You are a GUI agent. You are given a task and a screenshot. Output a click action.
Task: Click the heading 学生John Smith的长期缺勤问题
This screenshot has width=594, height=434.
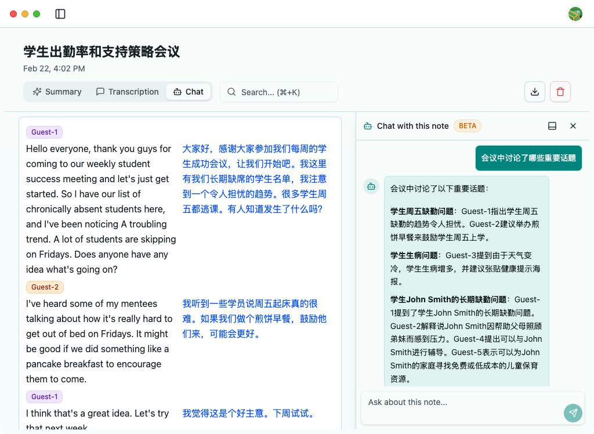(x=448, y=299)
